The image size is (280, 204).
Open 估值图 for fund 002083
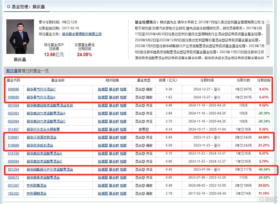click(103, 113)
